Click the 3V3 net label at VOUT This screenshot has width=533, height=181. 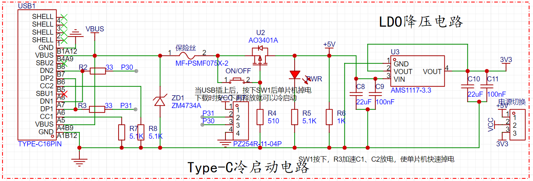506,60
